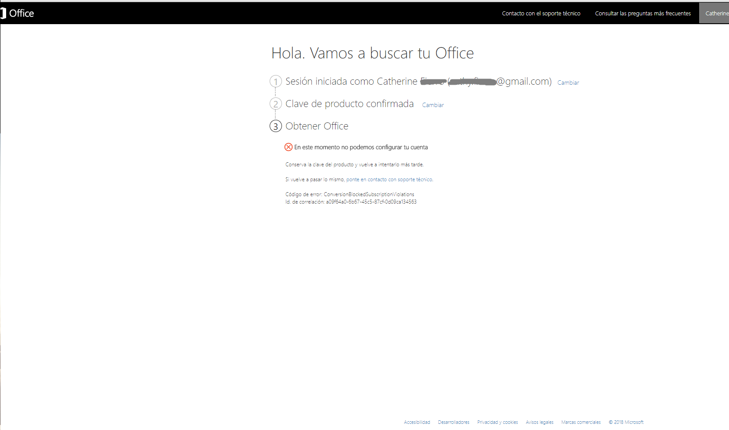Select step 2 circle icon
Viewport: 729px width, 430px height.
pos(275,104)
